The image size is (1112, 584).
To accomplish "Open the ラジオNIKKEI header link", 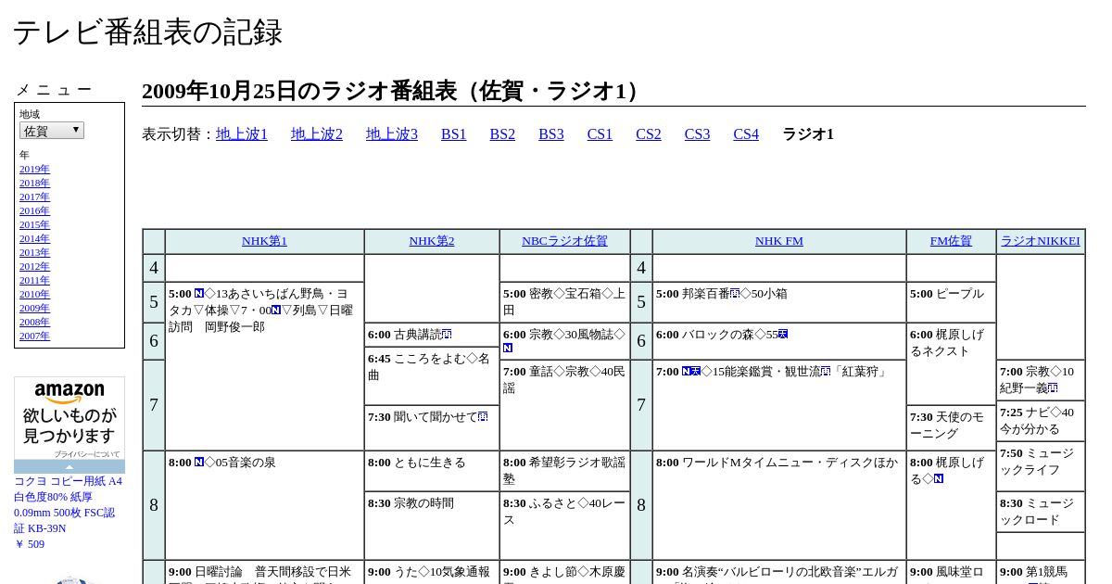I will tap(1040, 241).
